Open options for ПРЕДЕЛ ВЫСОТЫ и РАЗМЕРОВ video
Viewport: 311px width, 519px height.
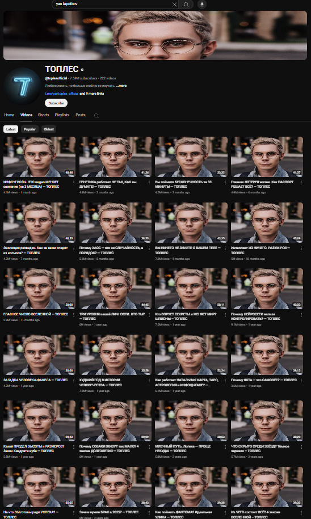(73, 446)
